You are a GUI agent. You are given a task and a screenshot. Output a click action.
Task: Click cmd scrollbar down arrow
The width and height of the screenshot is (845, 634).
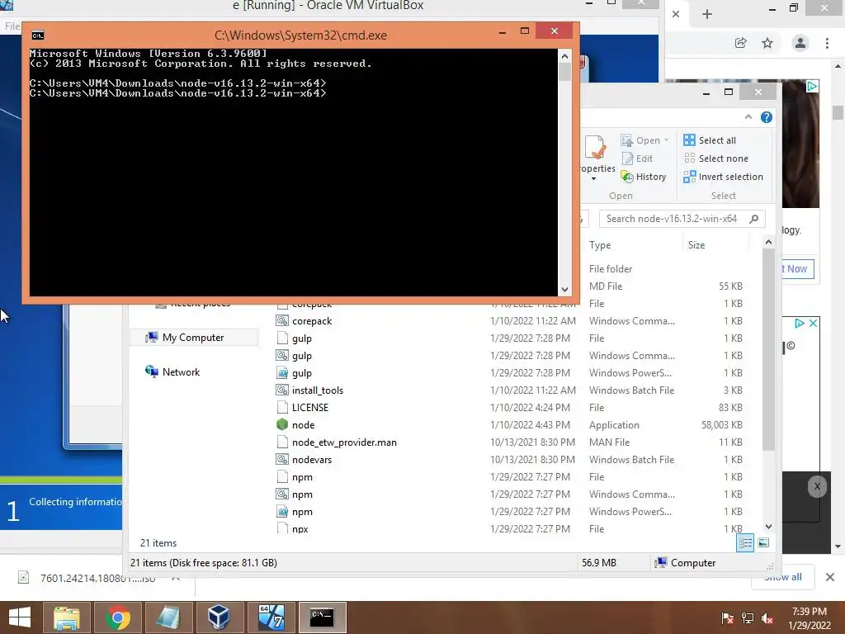click(x=564, y=290)
